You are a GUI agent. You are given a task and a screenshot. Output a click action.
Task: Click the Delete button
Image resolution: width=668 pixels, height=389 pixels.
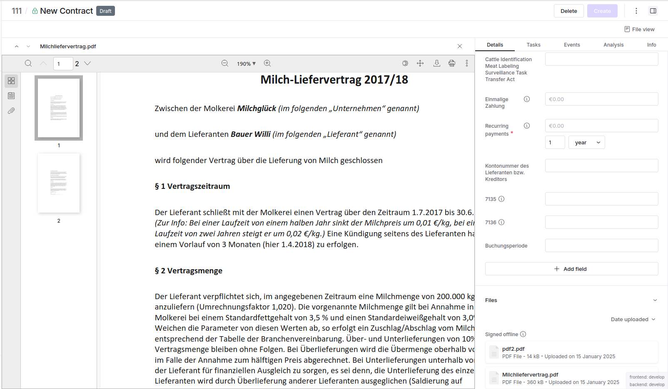568,11
